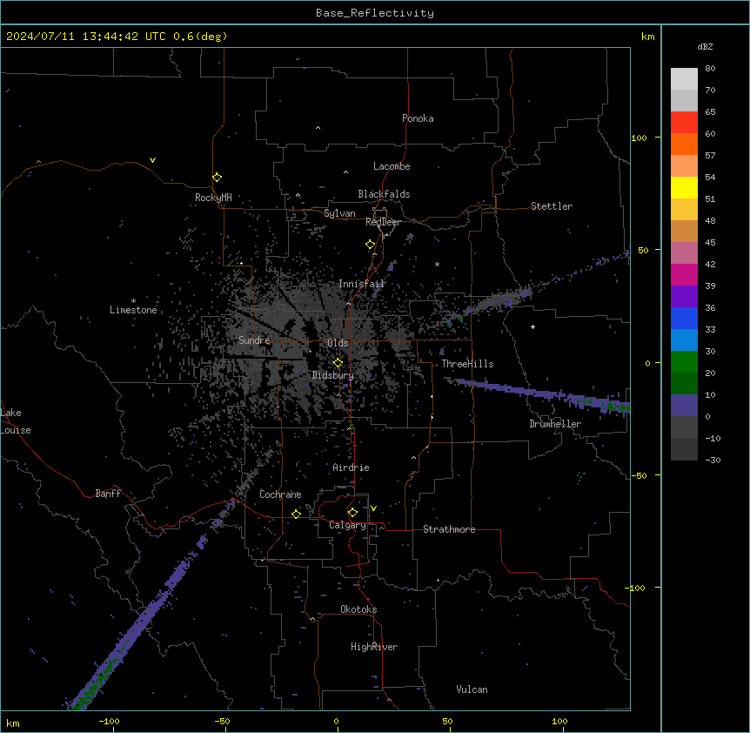Click the Innisfail city label

[361, 284]
